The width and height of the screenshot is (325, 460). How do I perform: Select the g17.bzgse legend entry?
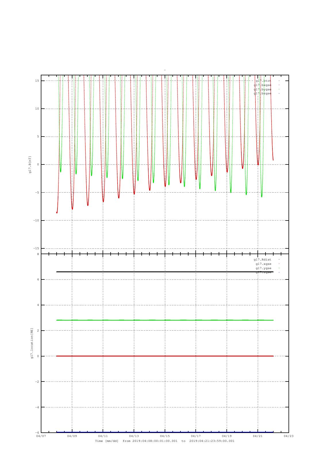[262, 93]
